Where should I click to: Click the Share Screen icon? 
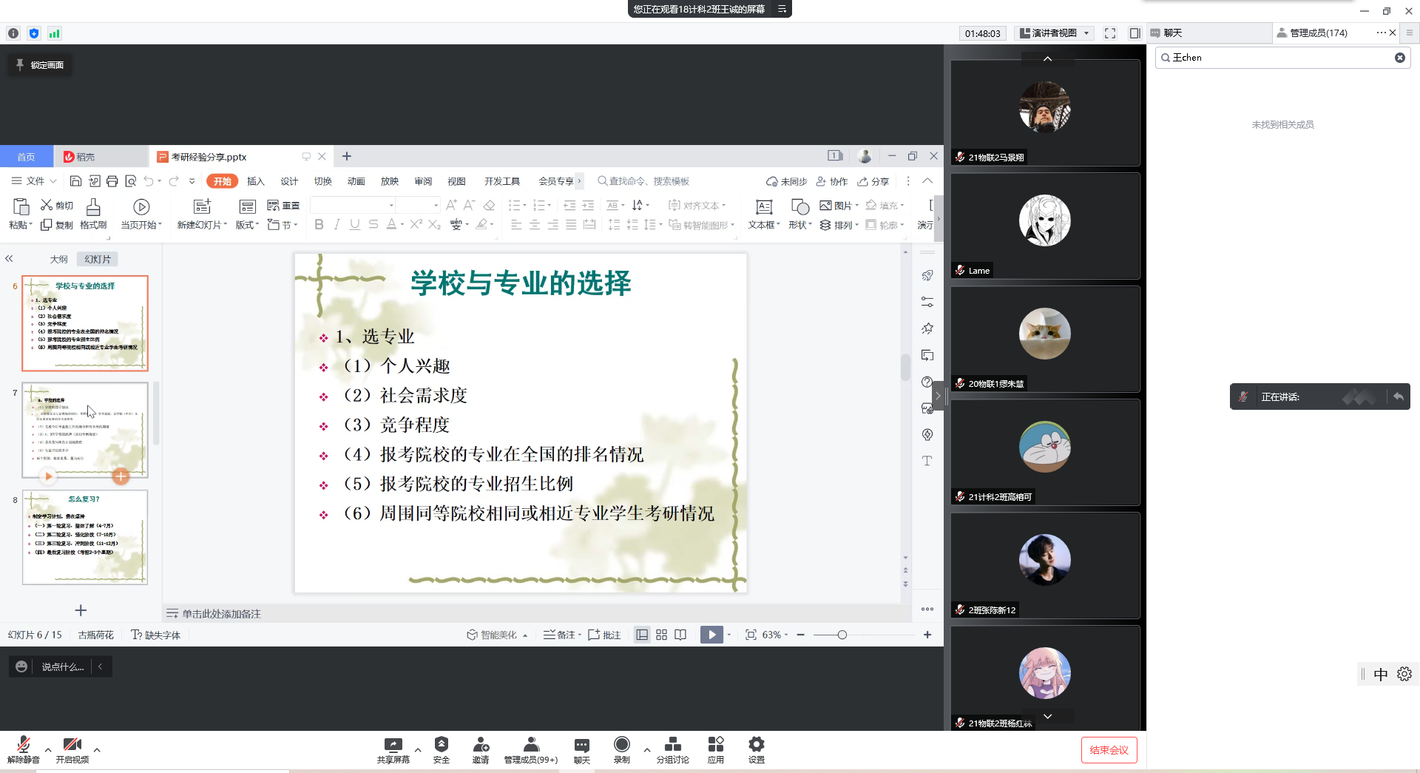(393, 746)
